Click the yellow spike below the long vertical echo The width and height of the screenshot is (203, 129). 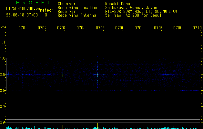pyautogui.click(x=97, y=126)
